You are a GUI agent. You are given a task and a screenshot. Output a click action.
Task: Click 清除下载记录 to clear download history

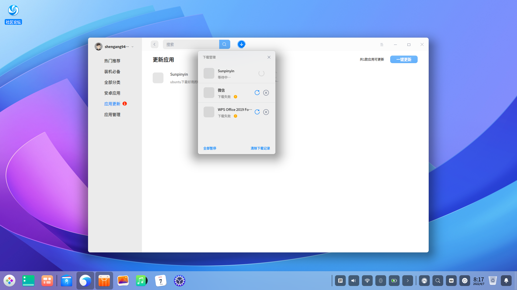tap(260, 148)
